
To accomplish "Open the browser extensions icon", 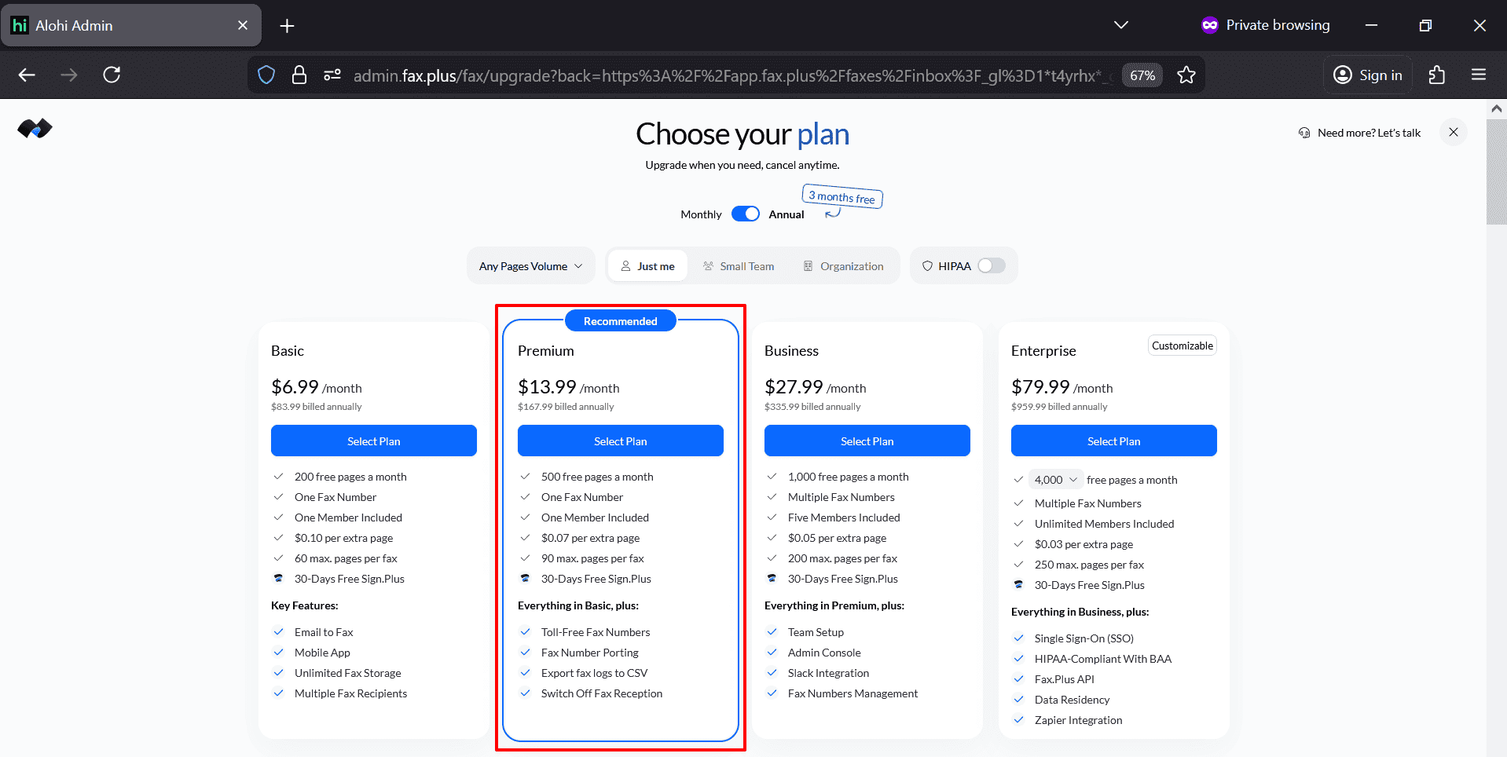I will [1436, 75].
